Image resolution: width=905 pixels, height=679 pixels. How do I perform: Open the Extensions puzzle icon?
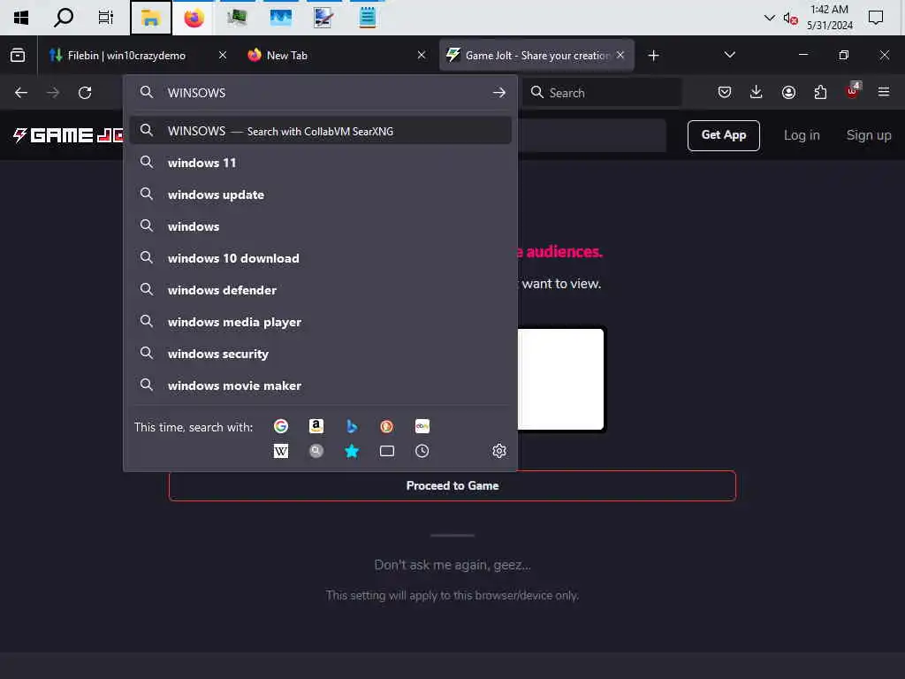[820, 92]
